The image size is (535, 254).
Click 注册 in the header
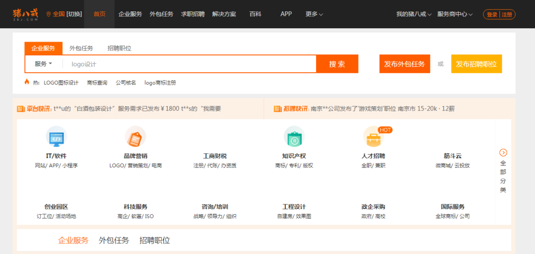pos(507,14)
